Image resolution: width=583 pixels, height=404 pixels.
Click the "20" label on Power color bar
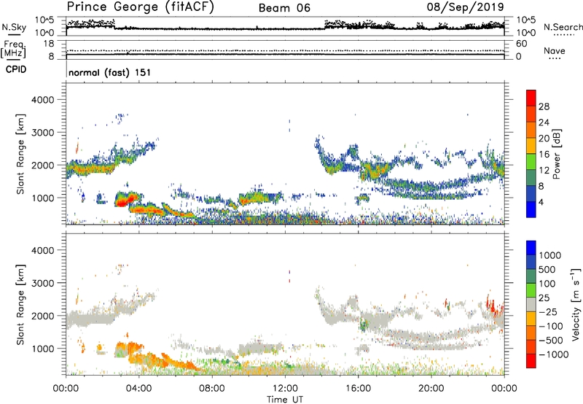click(544, 139)
